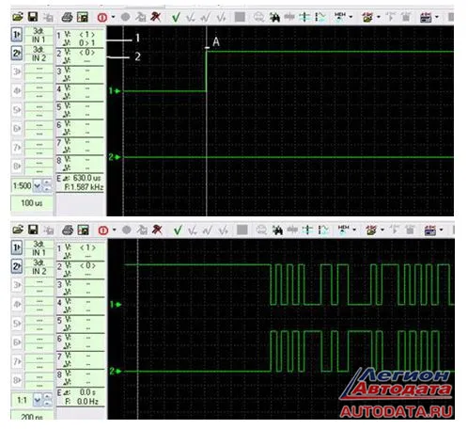
Task: Open the 1:500 scale dropdown
Action: 37,185
